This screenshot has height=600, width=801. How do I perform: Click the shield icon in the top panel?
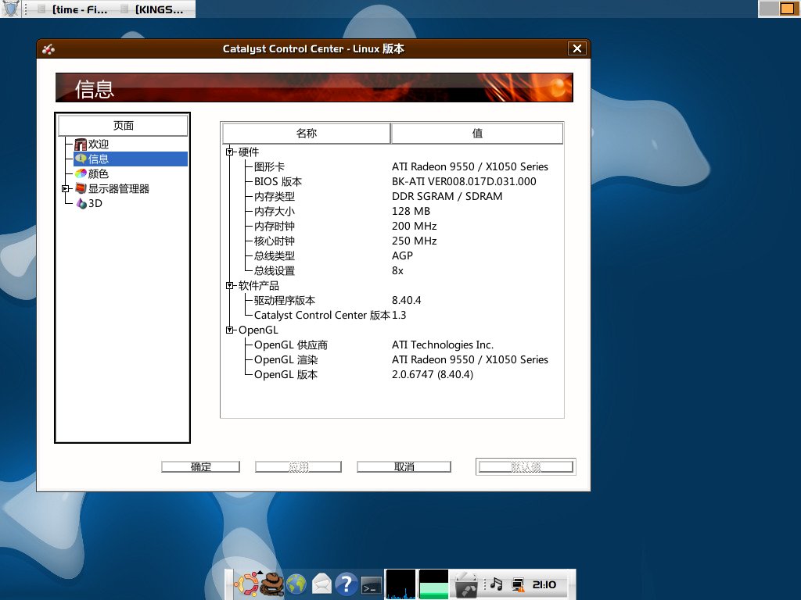[11, 9]
